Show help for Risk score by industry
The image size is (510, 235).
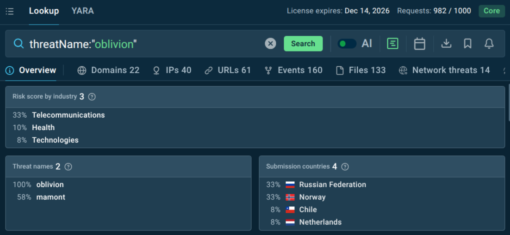point(92,97)
